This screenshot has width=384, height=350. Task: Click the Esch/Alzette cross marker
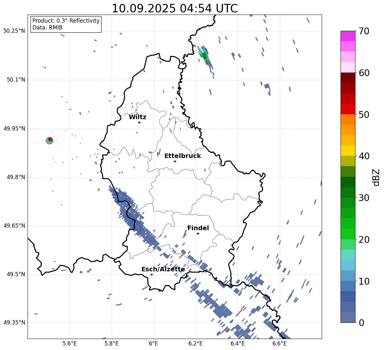pos(151,275)
